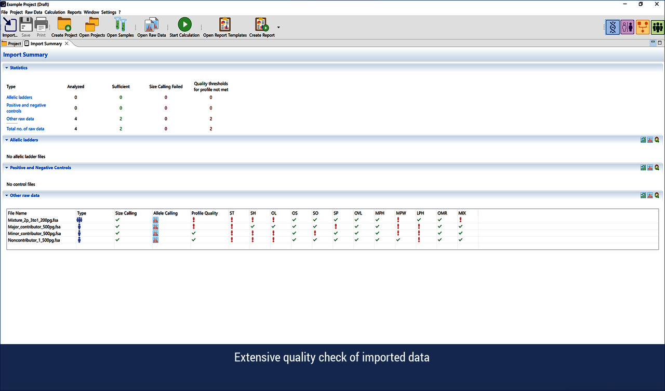
Task: Click the MIX column header
Action: 462,213
